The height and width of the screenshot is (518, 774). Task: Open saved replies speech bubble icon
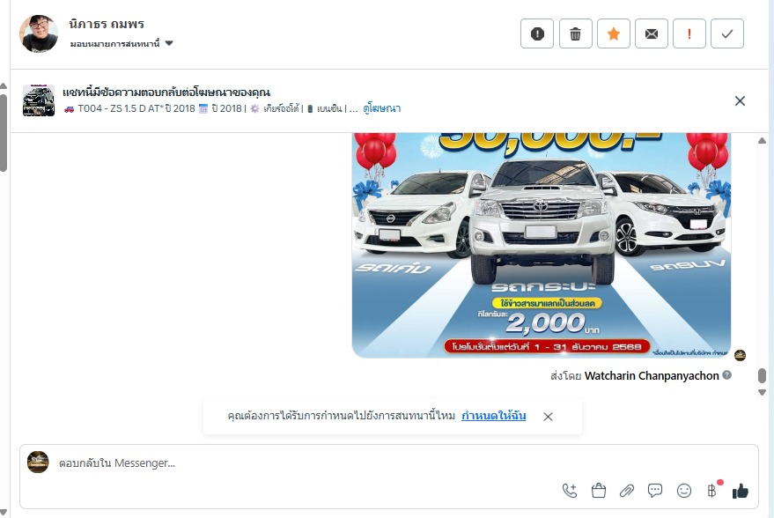tap(655, 491)
